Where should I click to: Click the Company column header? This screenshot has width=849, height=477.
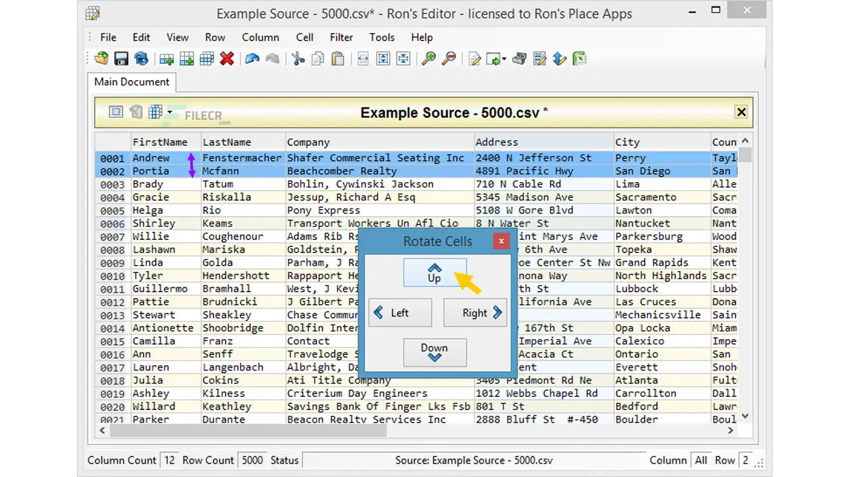379,142
